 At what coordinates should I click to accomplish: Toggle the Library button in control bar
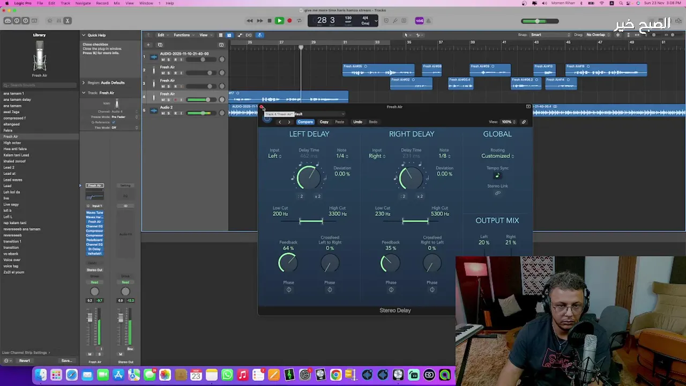8,20
